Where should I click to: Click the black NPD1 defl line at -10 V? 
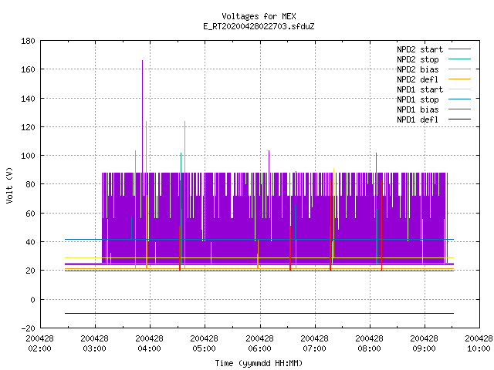click(259, 314)
